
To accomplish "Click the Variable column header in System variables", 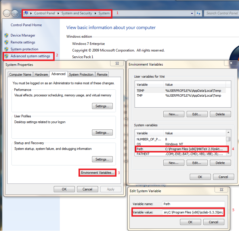I will (149, 133).
